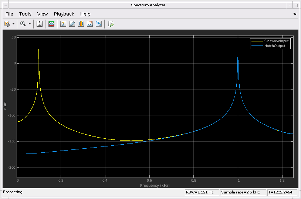Screen dimensions: 301x199
Task: Click the Sample rate=2.5 kHz status field
Action: coord(243,192)
